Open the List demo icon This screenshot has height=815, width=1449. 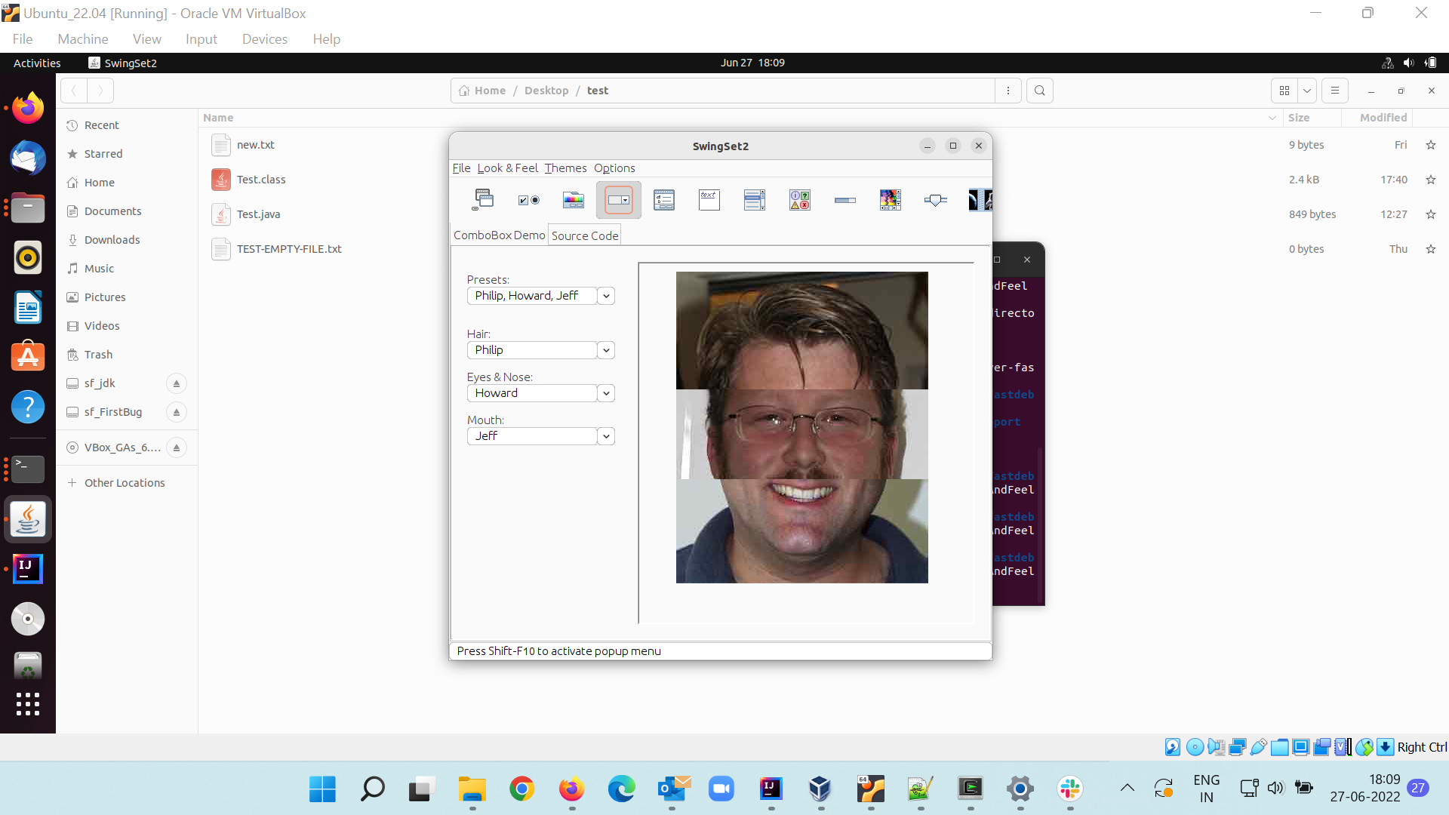coord(755,200)
